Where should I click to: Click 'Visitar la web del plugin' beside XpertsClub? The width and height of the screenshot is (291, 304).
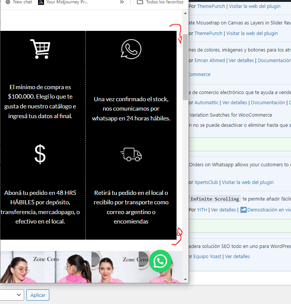click(x=248, y=182)
